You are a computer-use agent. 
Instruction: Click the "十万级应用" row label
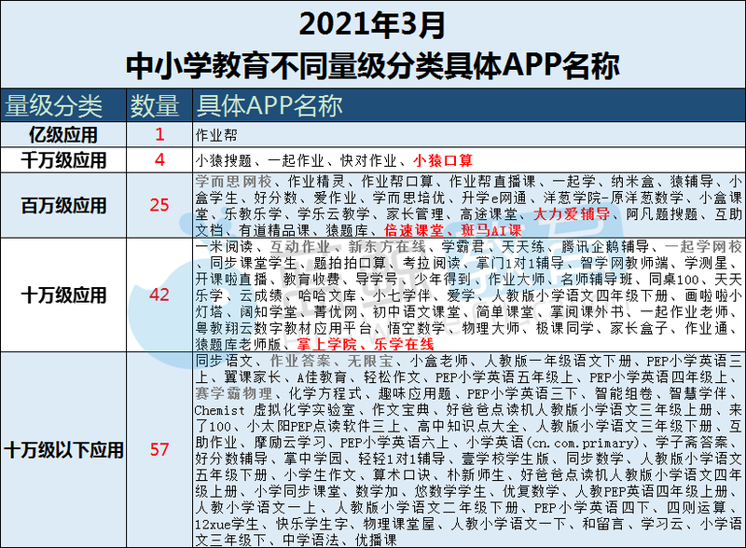[63, 295]
